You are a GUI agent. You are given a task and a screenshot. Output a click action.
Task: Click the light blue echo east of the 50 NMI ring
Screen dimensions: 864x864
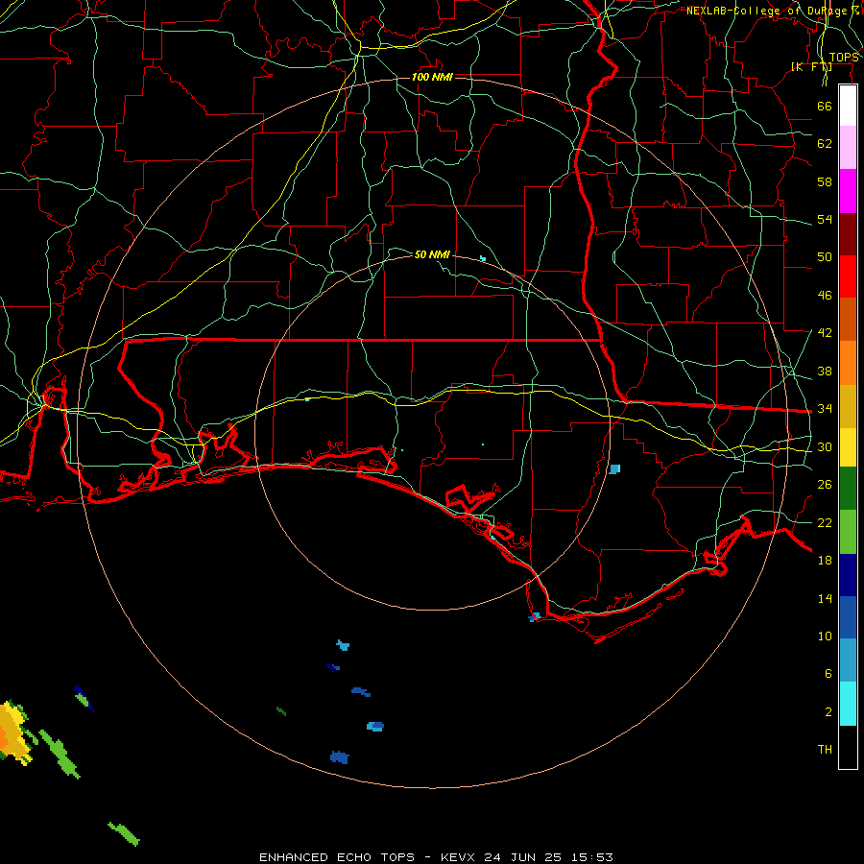point(615,468)
